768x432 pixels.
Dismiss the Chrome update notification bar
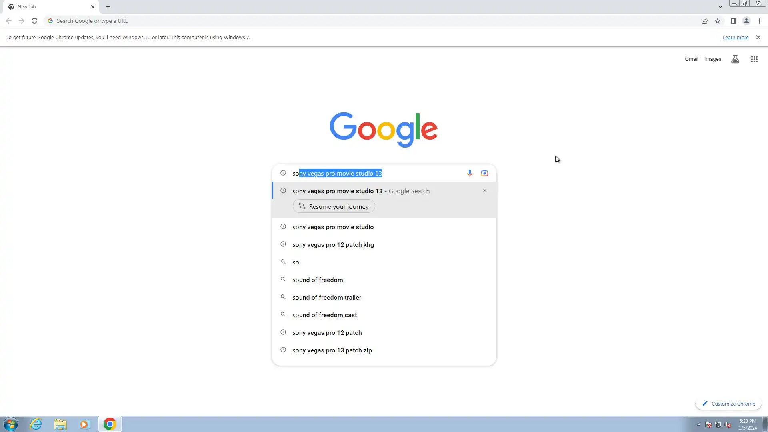coord(758,37)
